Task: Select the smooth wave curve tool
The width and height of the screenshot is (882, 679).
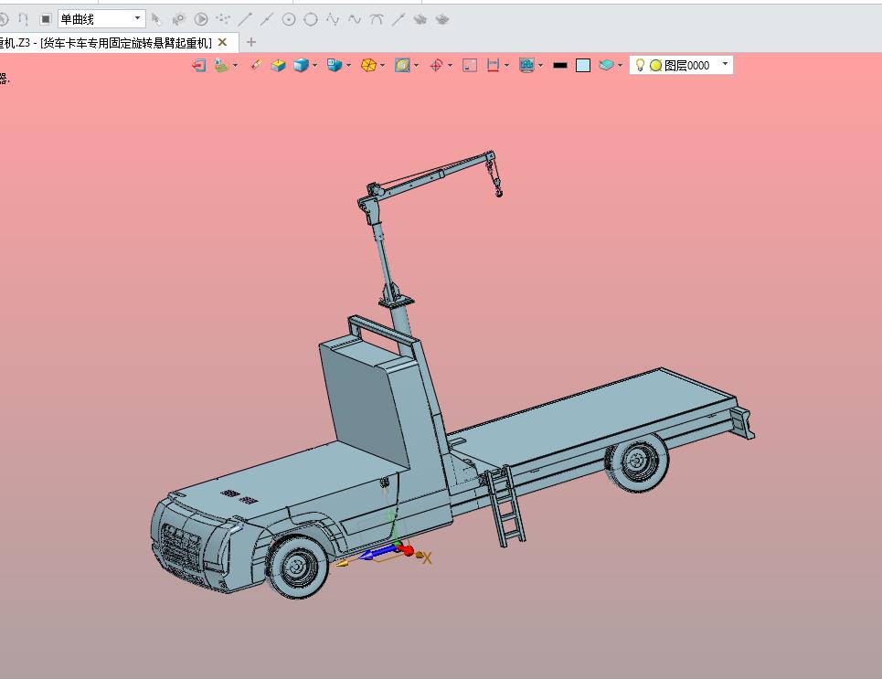Action: (x=355, y=19)
